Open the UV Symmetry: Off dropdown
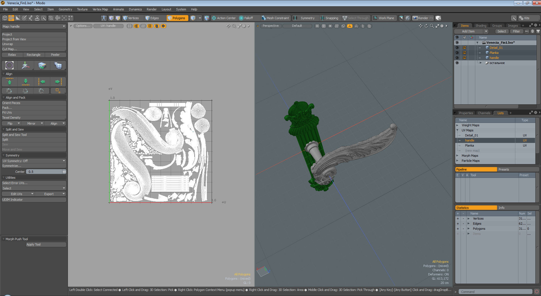Viewport: 541px width, 296px height. click(34, 161)
